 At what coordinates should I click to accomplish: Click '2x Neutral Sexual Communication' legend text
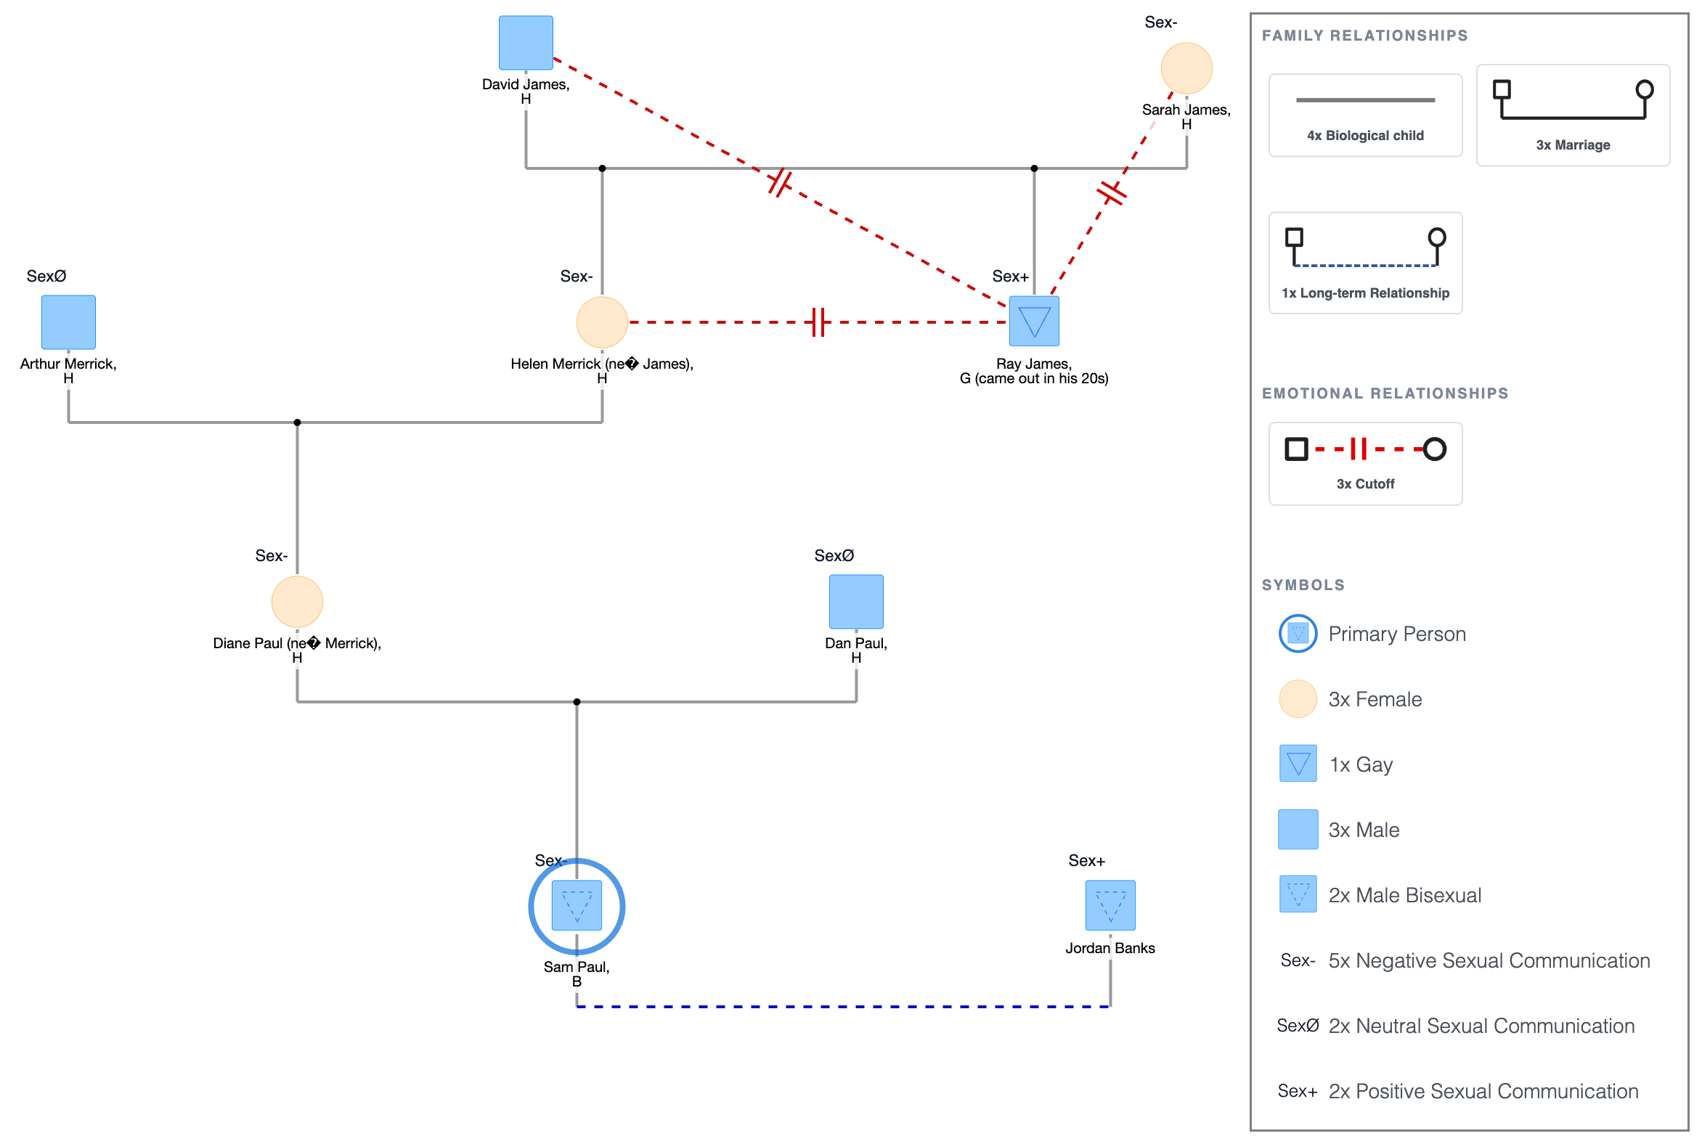click(1481, 1025)
